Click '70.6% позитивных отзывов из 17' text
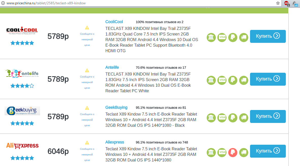 [x=161, y=67]
